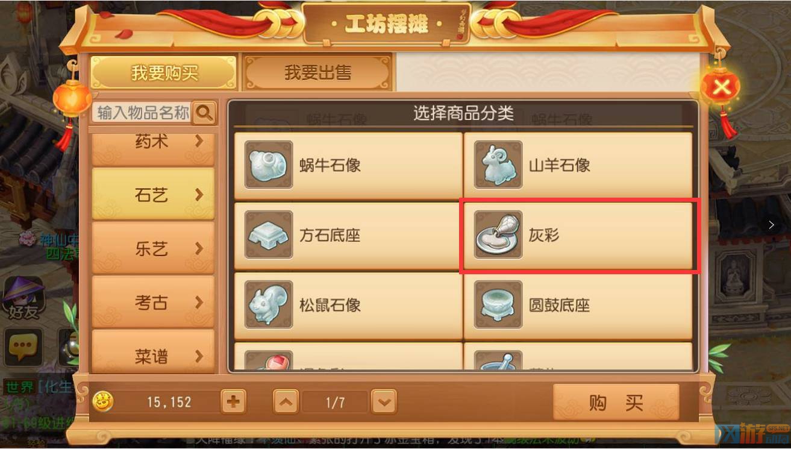Select the 山羊石像 goat statue icon
Image resolution: width=791 pixels, height=449 pixels.
tap(498, 165)
